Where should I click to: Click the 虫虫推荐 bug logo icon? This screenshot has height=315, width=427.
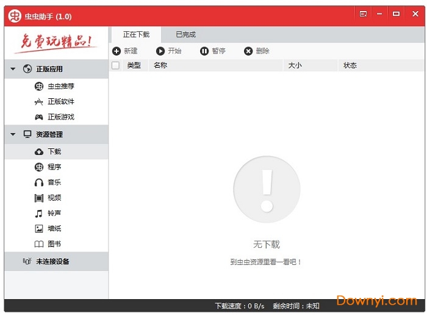click(39, 86)
